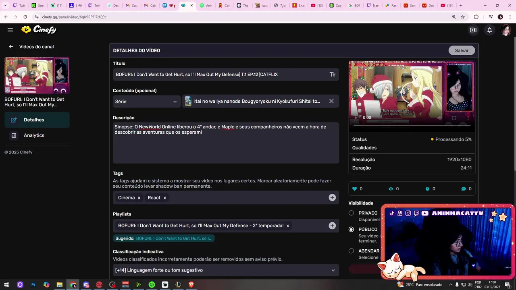Image resolution: width=516 pixels, height=290 pixels.
Task: Open the system tray volume icon
Action: click(470, 285)
